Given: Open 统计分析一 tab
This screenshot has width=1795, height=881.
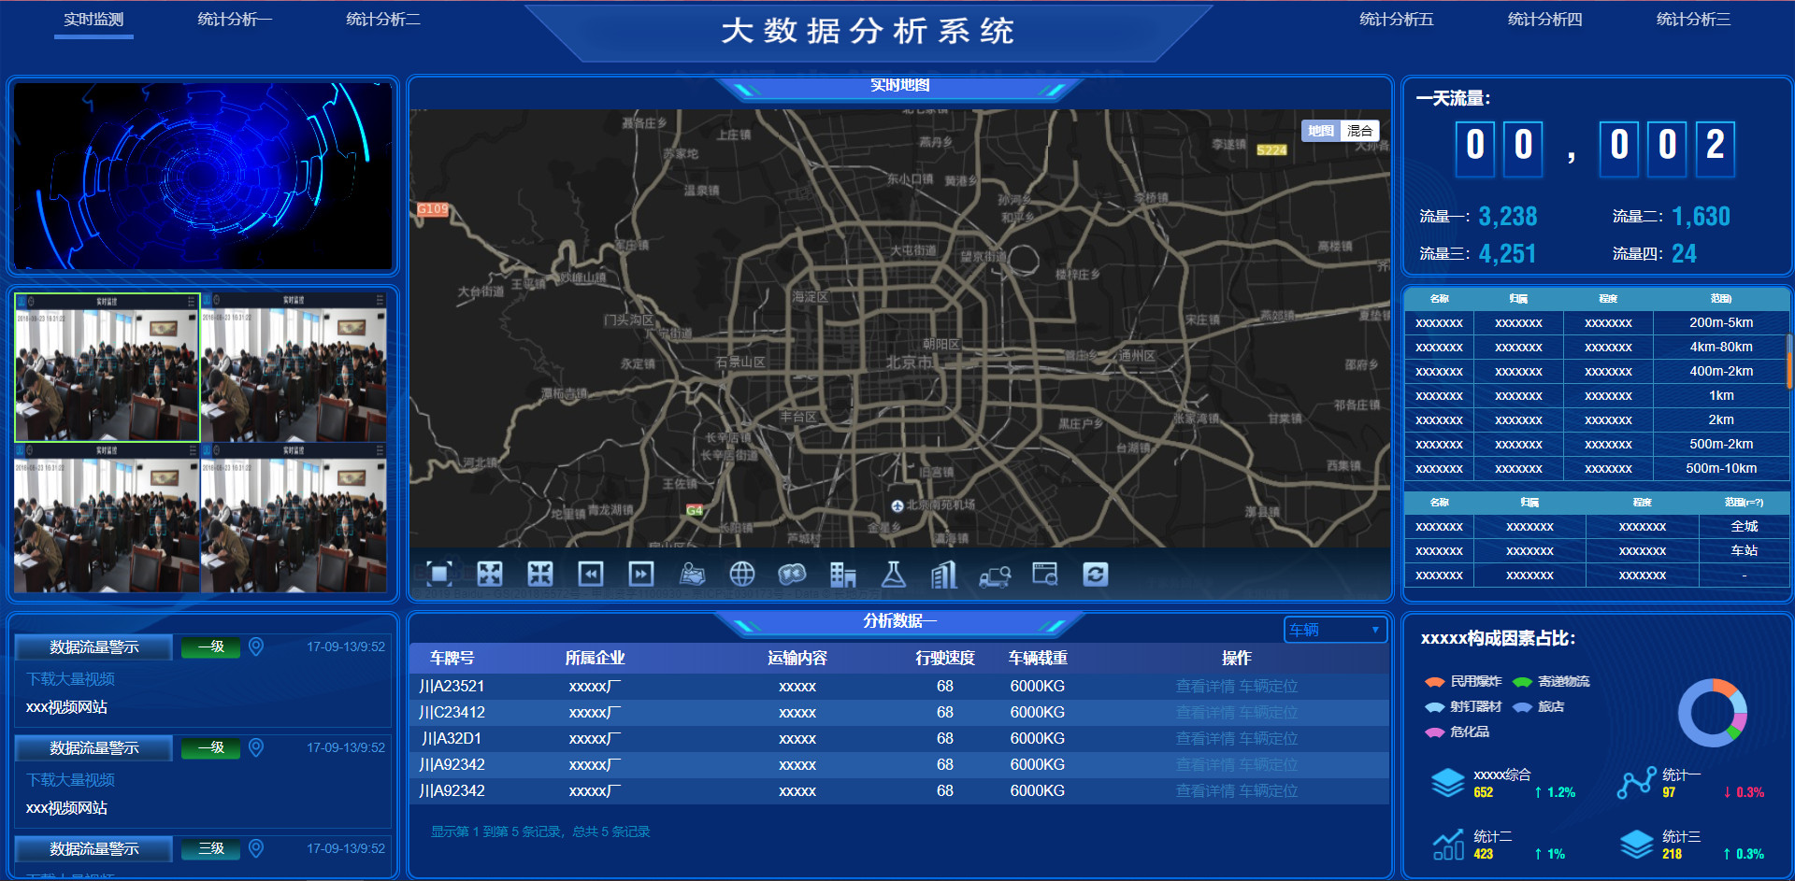Looking at the screenshot, I should 235,20.
